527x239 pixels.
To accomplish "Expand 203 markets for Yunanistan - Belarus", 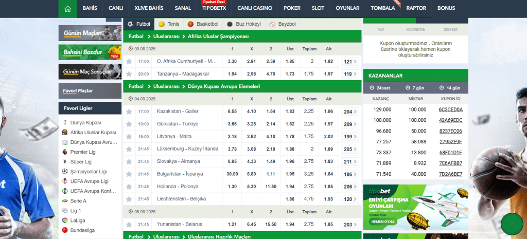I will 349,225.
